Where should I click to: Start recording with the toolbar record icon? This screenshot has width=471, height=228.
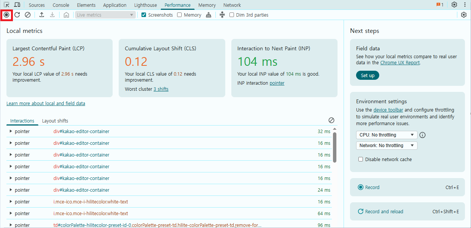tap(6, 15)
